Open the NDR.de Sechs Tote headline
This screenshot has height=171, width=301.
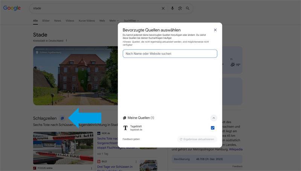pyautogui.click(x=108, y=143)
